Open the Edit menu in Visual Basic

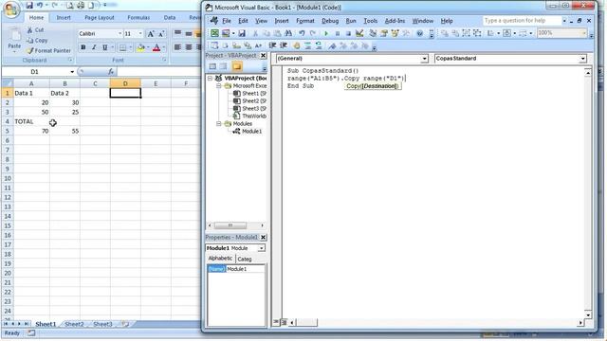tap(243, 21)
